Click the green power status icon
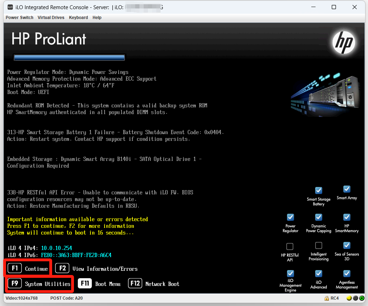This screenshot has height=306, width=368. pyautogui.click(x=362, y=298)
